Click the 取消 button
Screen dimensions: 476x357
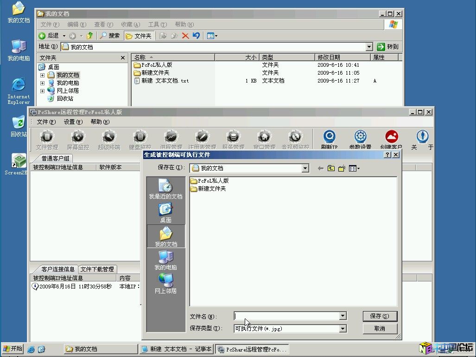click(x=380, y=329)
